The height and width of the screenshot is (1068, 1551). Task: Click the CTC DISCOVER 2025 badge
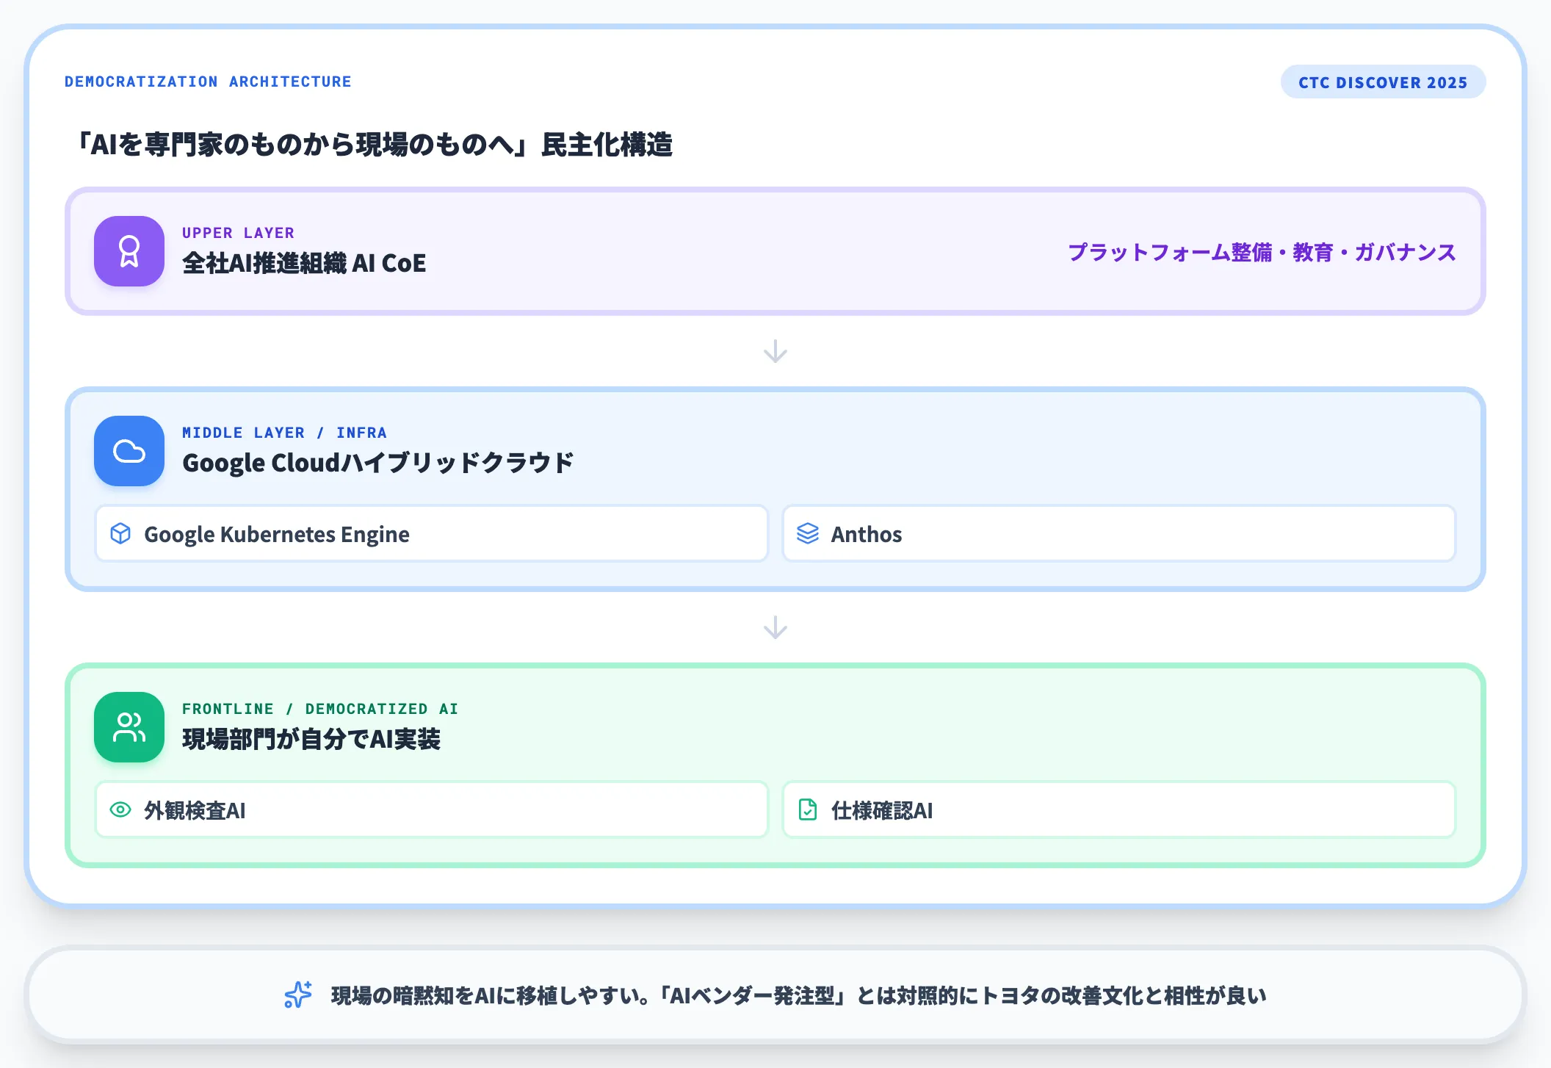(1383, 82)
